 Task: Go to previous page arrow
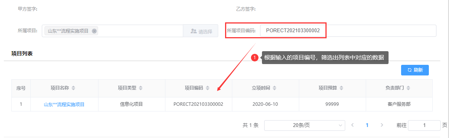pos(353,125)
